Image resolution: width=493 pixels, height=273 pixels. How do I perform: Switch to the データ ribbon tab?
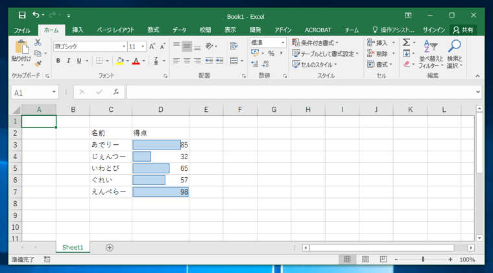(x=180, y=30)
